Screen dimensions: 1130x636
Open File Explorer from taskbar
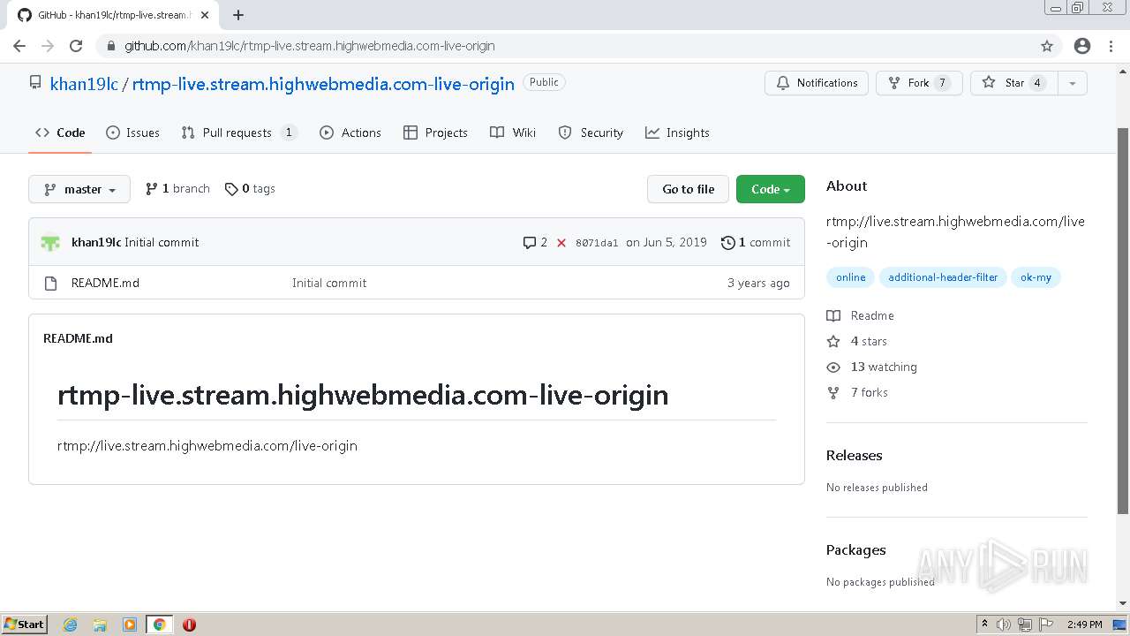(x=100, y=625)
